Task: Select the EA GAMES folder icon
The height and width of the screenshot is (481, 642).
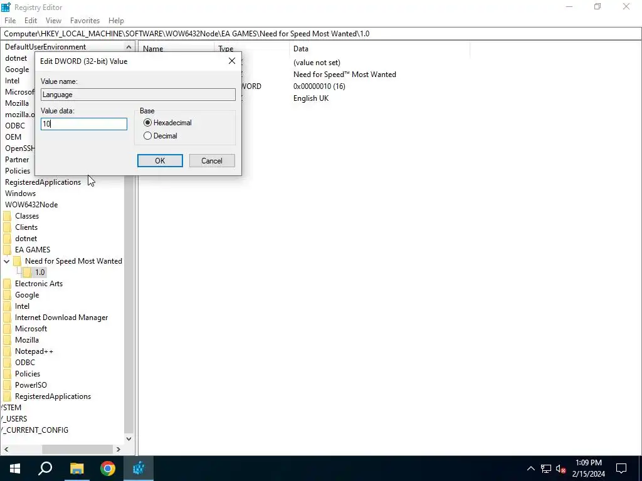Action: (x=7, y=250)
